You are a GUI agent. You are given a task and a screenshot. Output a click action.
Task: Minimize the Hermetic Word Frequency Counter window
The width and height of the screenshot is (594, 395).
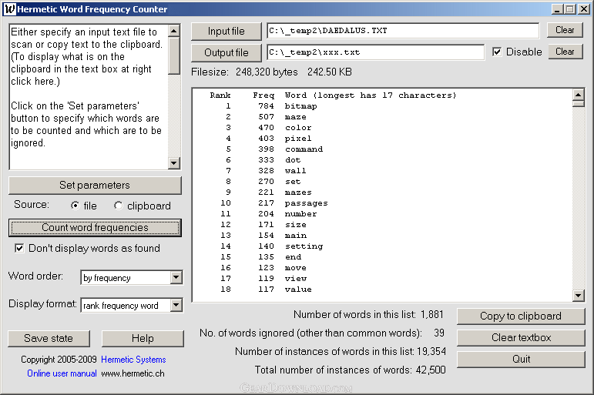pos(556,9)
